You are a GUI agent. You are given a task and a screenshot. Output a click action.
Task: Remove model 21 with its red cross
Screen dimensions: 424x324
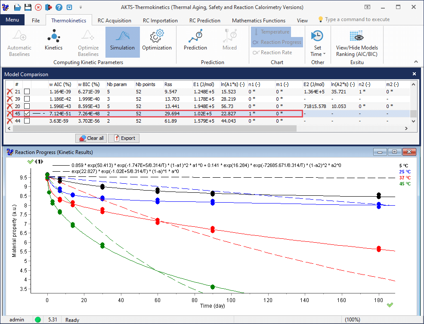9,91
